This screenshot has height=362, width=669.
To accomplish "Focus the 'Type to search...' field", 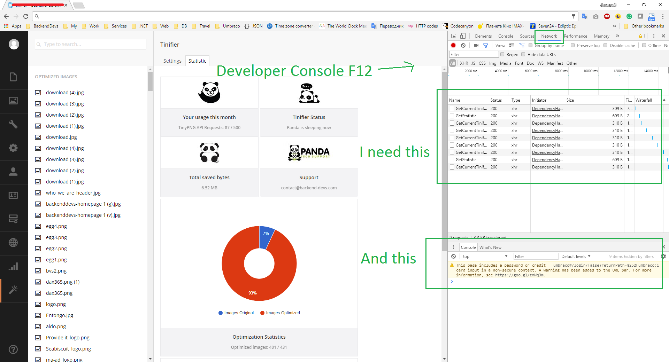I will click(x=91, y=44).
